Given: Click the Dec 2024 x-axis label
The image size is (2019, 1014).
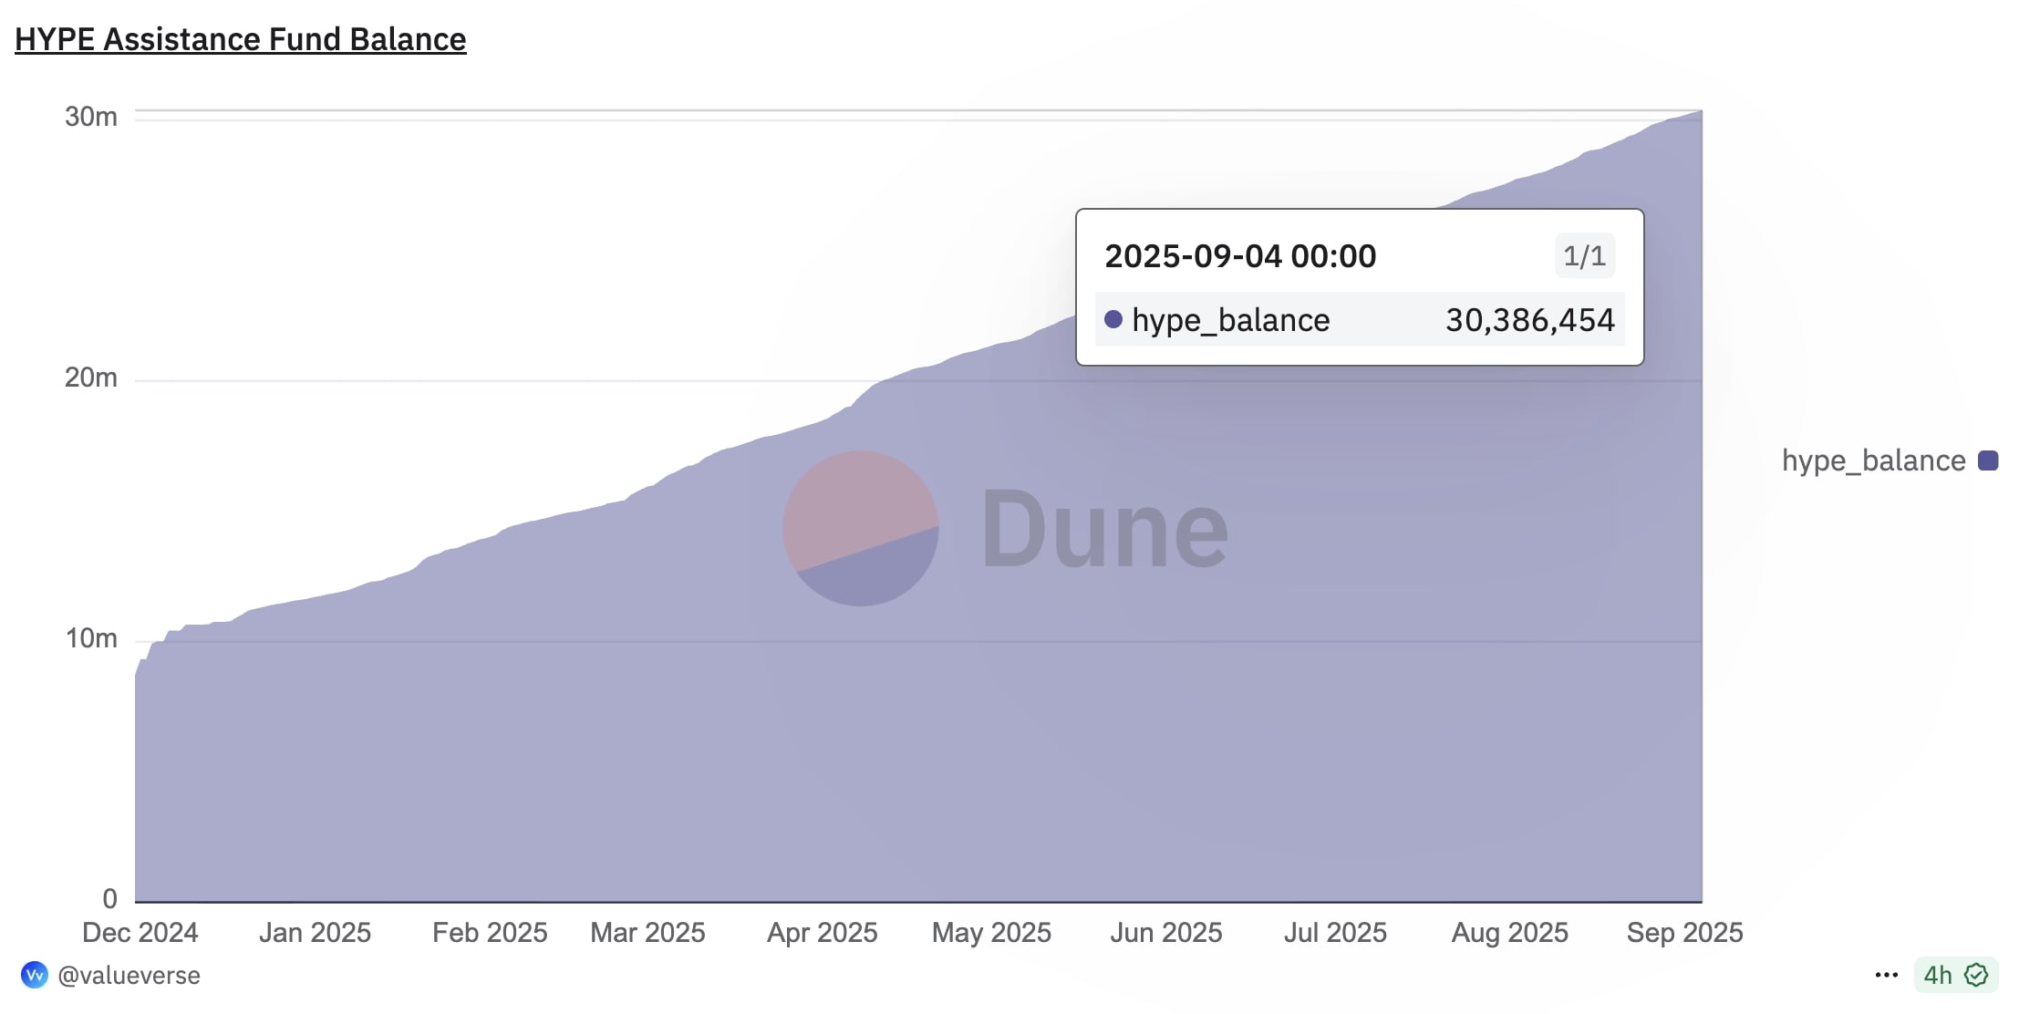Looking at the screenshot, I should tap(140, 932).
